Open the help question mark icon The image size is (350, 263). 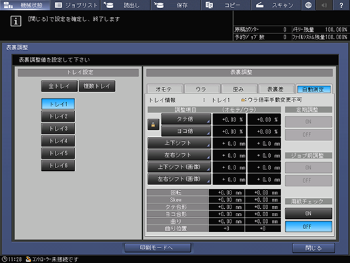(341, 5)
